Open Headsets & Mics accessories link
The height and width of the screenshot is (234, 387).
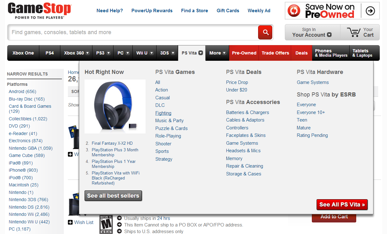[243, 151]
